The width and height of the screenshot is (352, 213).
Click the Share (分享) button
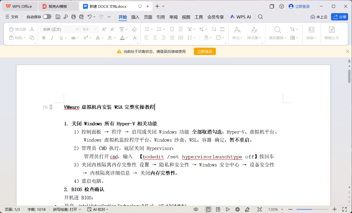339,17
